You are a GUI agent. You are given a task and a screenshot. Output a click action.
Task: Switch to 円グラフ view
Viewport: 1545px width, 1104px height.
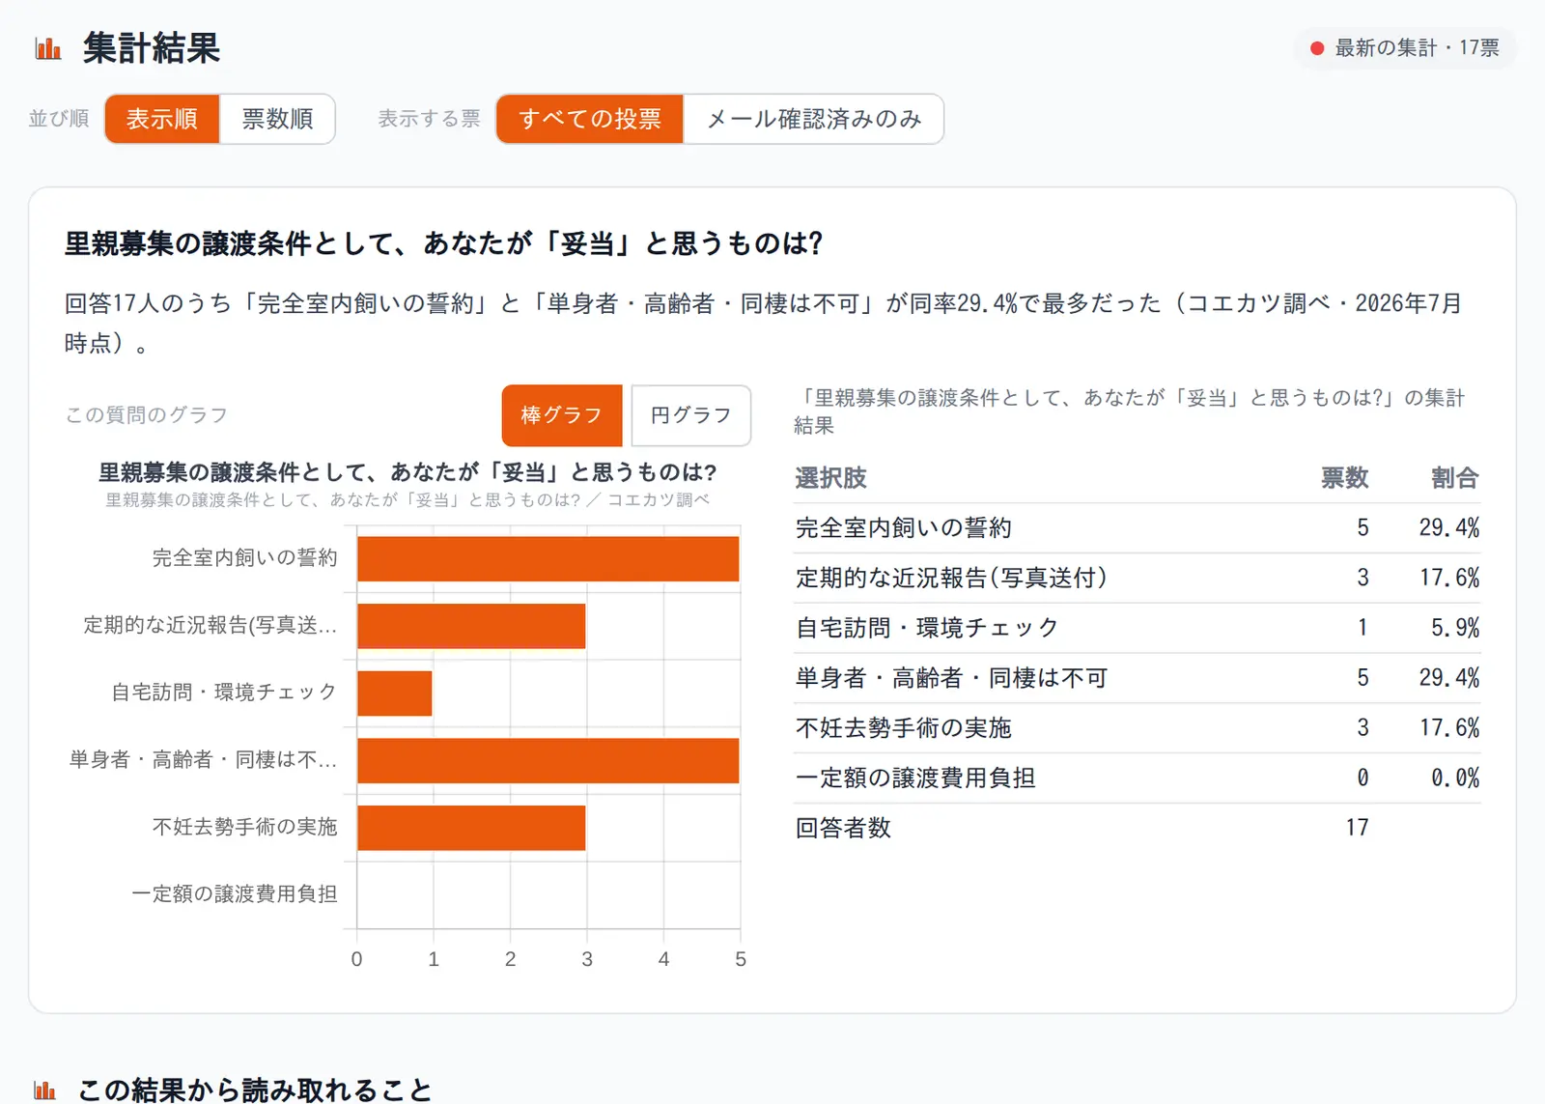pyautogui.click(x=690, y=415)
